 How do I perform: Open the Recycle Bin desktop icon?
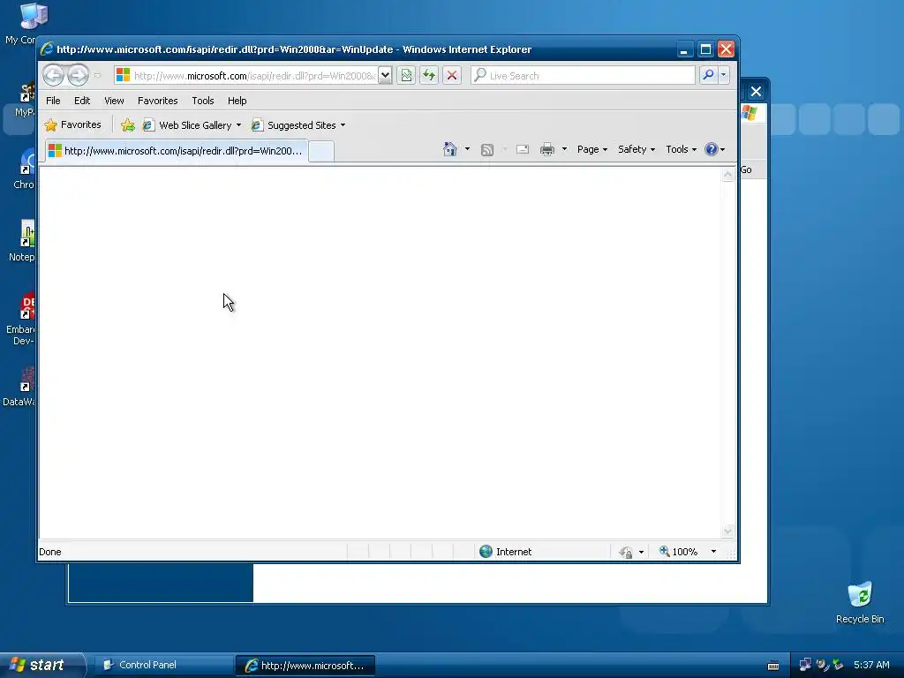pos(860,602)
